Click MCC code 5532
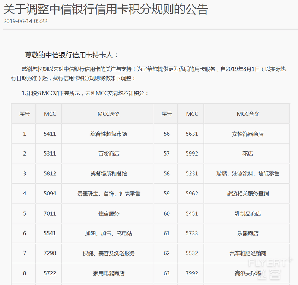 (x=192, y=253)
